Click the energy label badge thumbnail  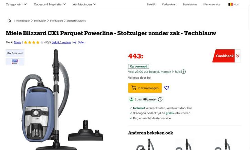(x=15, y=62)
